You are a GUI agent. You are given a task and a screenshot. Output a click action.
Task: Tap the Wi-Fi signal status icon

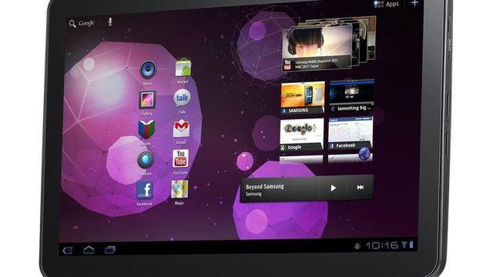[404, 245]
